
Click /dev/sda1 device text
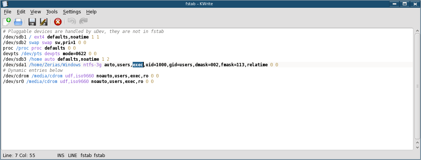pos(14,65)
